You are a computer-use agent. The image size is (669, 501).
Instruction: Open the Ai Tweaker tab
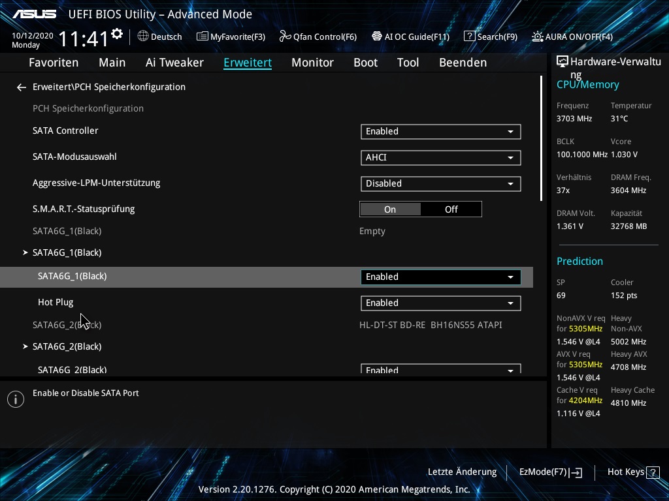pos(174,63)
